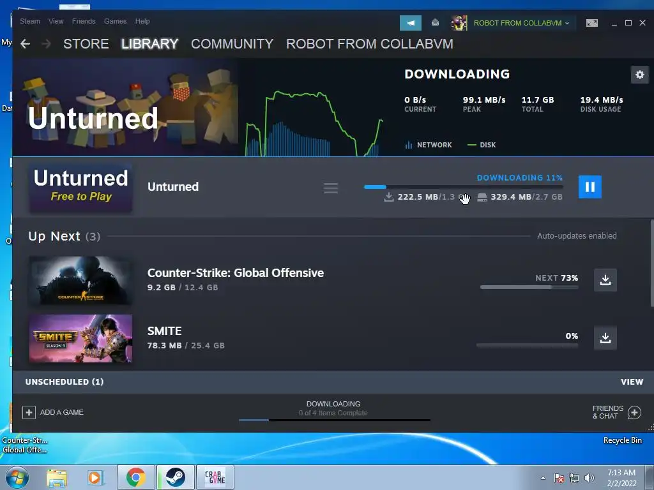Viewport: 654px width, 490px height.
Task: Click the NETWORK graph legend
Action: [x=429, y=145]
